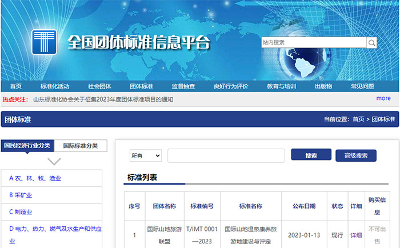Click the T/IMT 0001—2023 cell
This screenshot has height=248, width=400.
(202, 235)
